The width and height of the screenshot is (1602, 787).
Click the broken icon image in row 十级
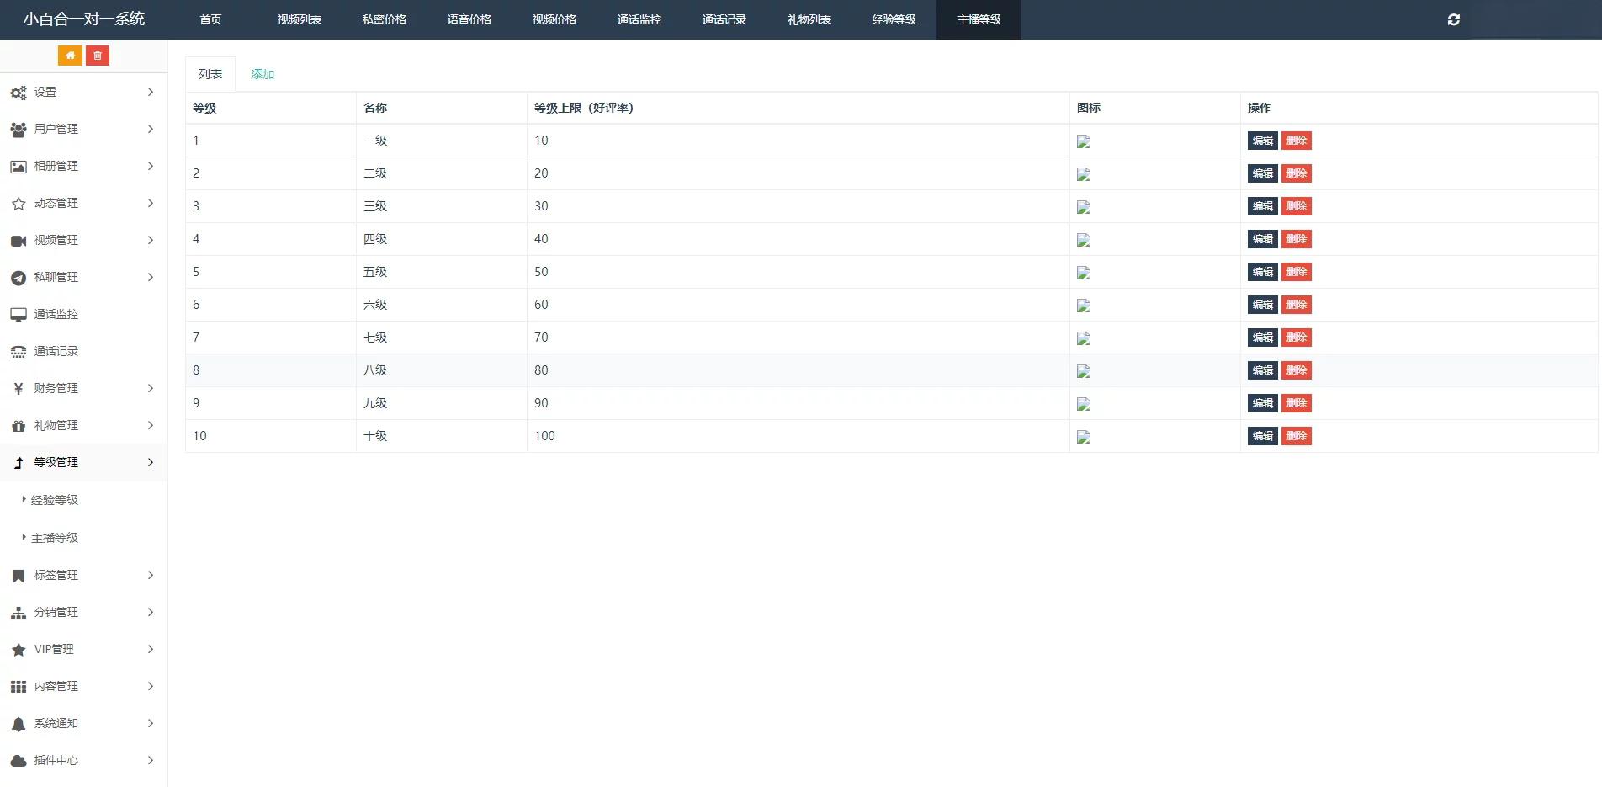click(x=1084, y=438)
